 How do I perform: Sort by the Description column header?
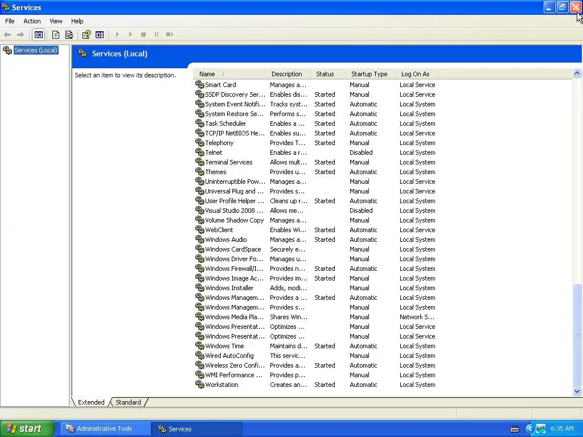coord(289,74)
